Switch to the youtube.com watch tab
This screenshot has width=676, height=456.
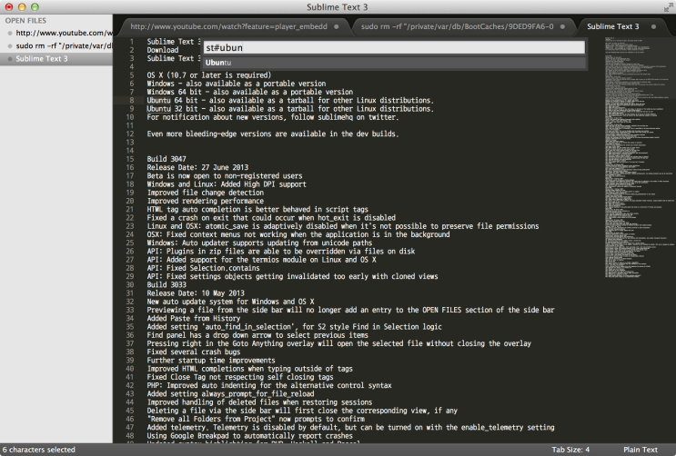235,26
